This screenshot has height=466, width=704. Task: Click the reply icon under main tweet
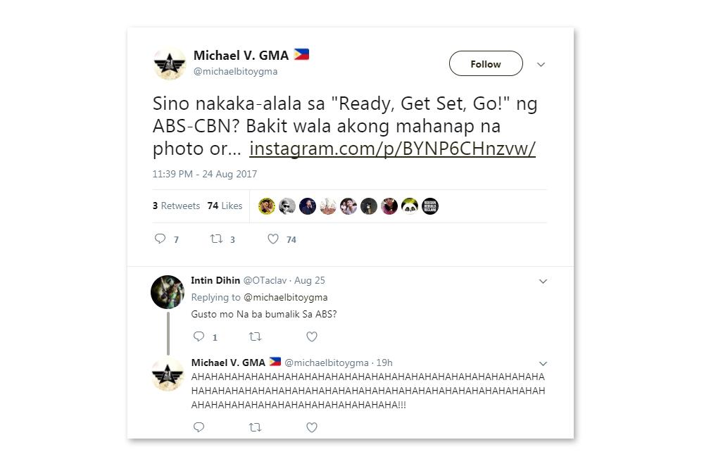click(x=161, y=239)
